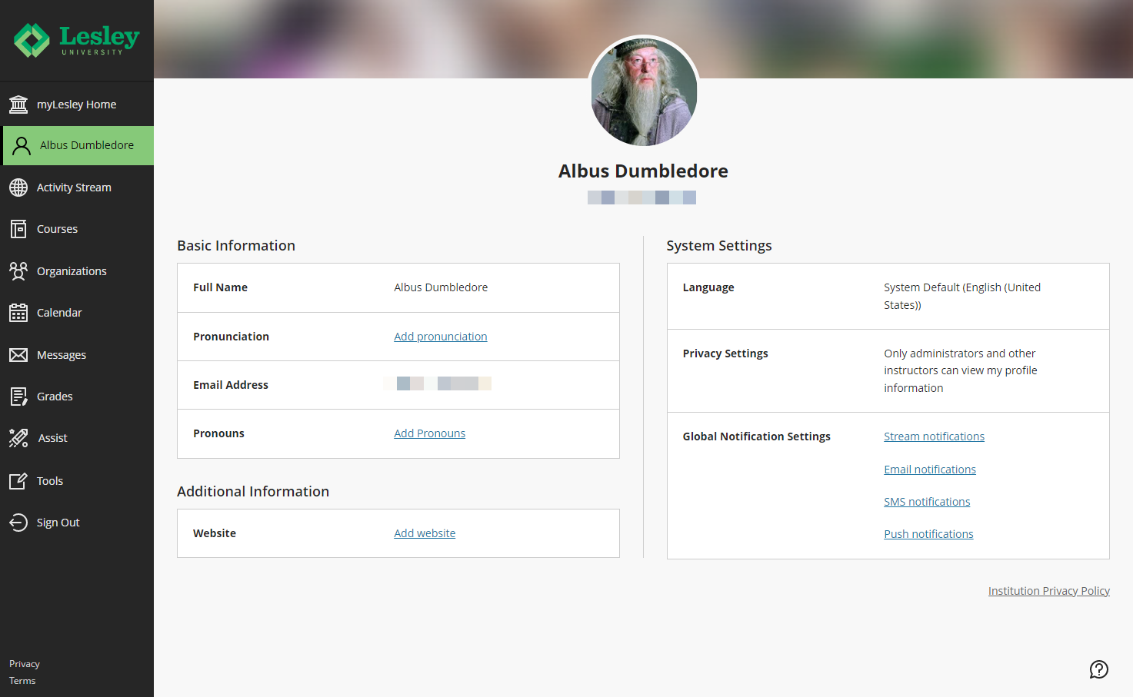Click the Messages envelope icon

[x=18, y=355]
